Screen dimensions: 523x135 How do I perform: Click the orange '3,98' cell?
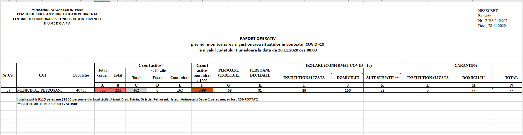point(202,90)
